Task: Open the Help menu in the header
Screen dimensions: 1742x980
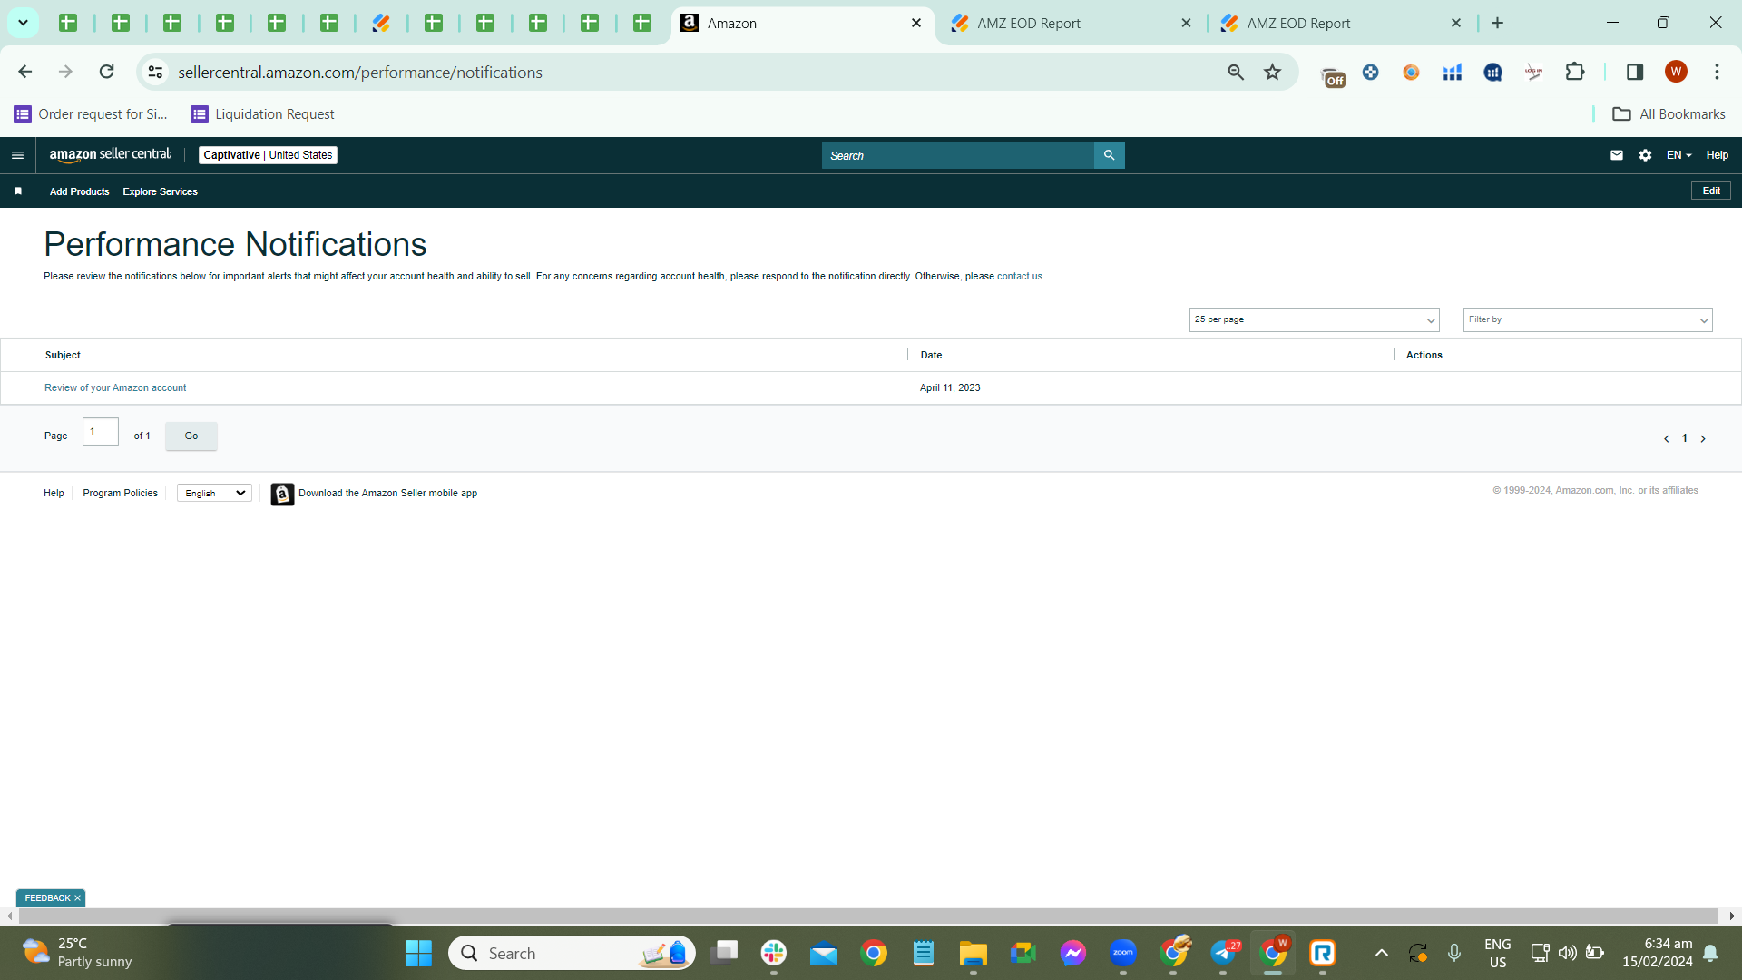Action: [1717, 155]
